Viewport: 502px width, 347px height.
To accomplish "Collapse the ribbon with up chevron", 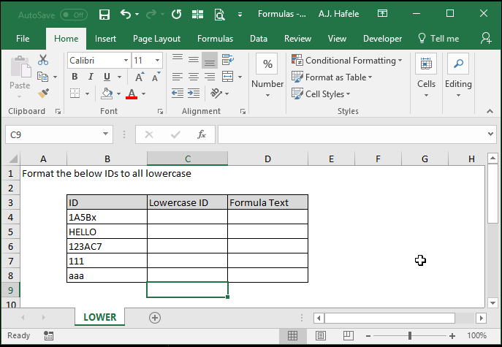I will 490,111.
